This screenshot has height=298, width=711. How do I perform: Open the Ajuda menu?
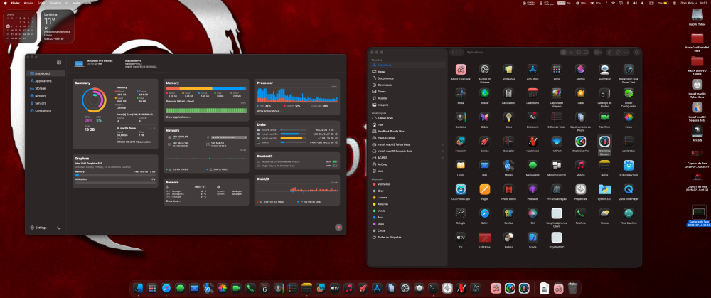87,3
